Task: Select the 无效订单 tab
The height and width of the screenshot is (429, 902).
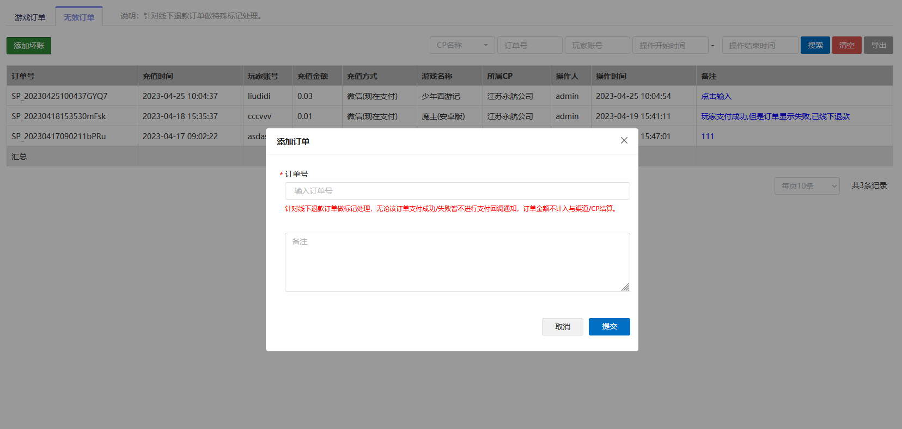Action: (79, 17)
